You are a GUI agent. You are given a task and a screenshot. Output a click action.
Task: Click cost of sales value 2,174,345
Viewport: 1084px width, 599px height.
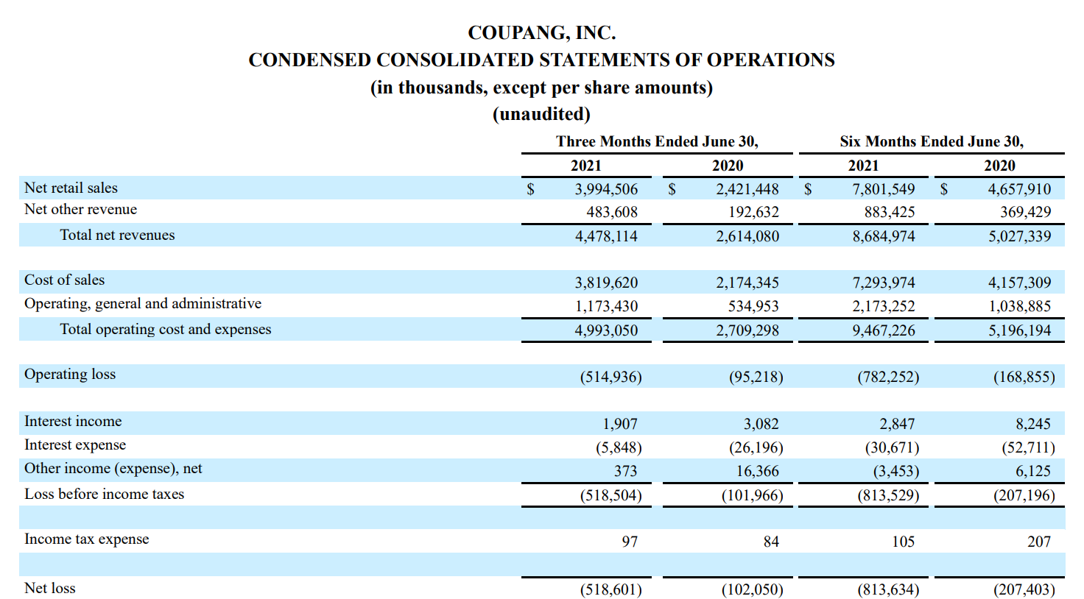pyautogui.click(x=747, y=283)
